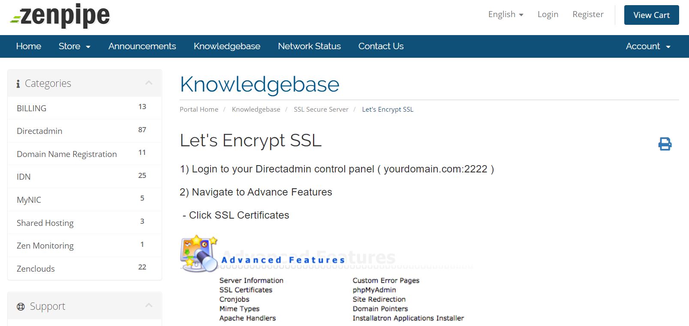Image resolution: width=689 pixels, height=326 pixels.
Task: View the Shared Hosting category
Action: [84, 223]
